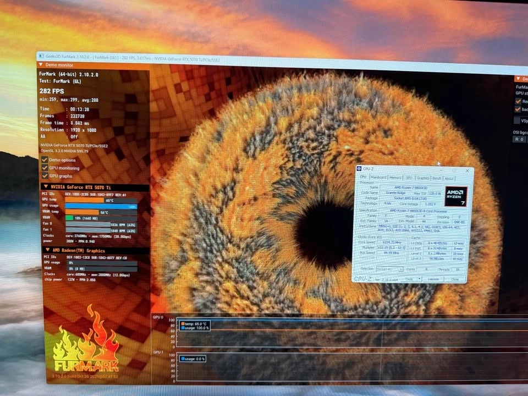The width and height of the screenshot is (528, 396).
Task: Switch to the Mainboard tab
Action: [x=378, y=177]
